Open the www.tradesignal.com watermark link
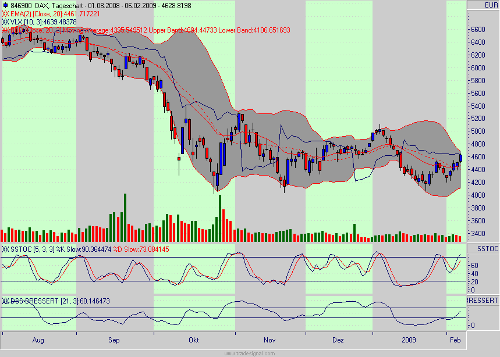 (x=250, y=352)
